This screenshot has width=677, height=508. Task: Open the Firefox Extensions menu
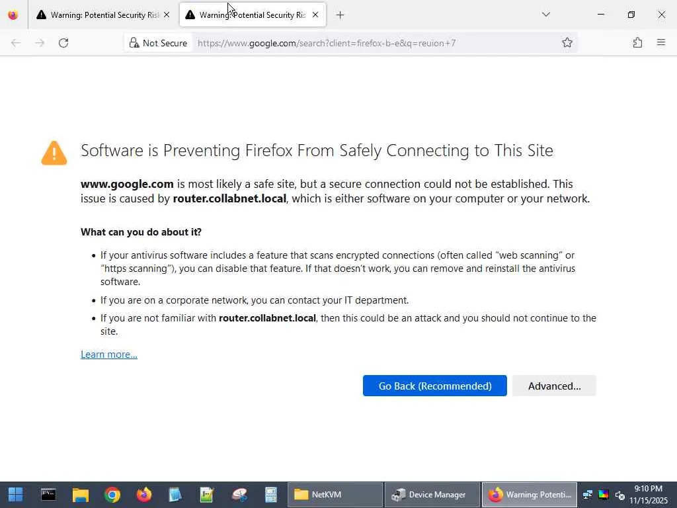(637, 43)
